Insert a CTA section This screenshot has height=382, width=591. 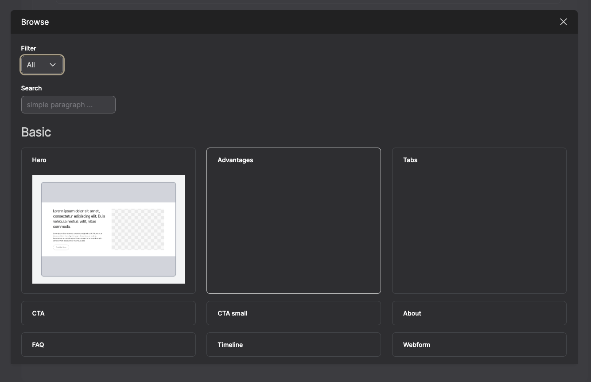pyautogui.click(x=109, y=313)
